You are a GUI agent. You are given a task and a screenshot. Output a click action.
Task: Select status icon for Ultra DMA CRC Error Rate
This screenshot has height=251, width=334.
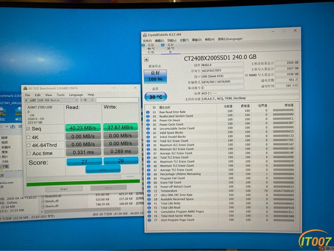[x=149, y=195]
